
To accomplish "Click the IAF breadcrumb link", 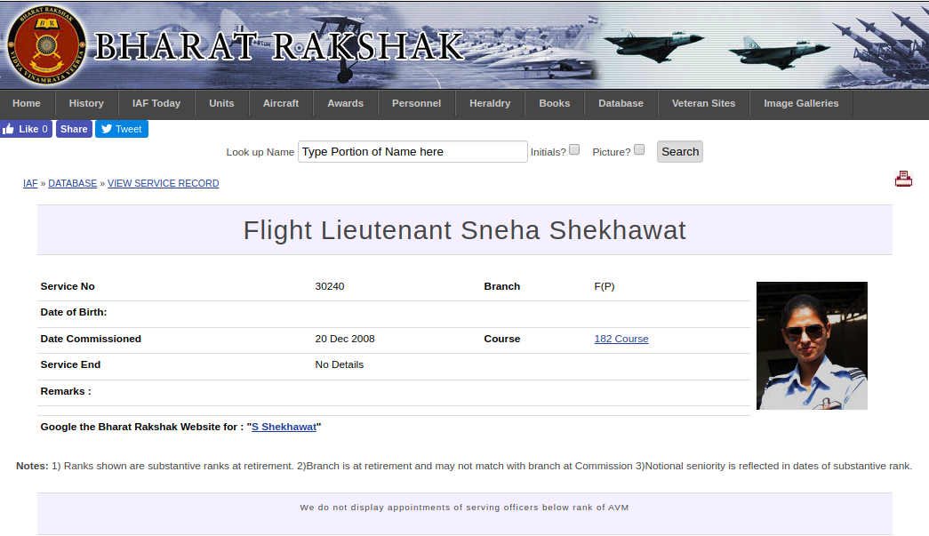I will pyautogui.click(x=30, y=183).
